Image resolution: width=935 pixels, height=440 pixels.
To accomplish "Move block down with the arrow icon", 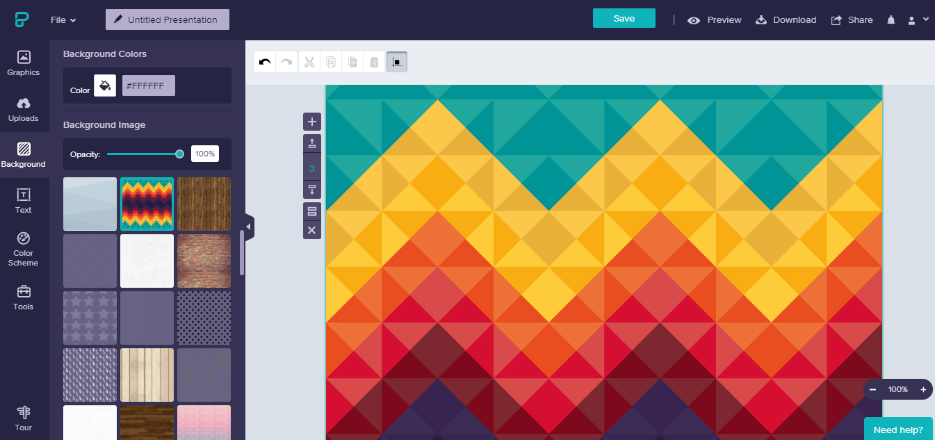I will point(312,190).
